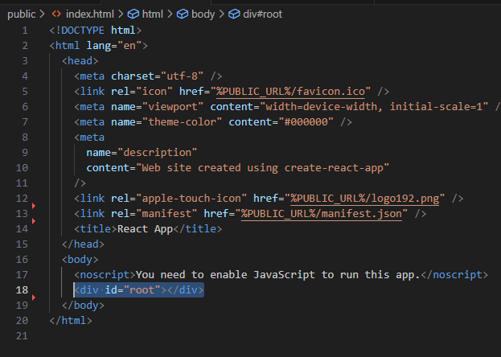Click the red gutter marker below line 18
This screenshot has height=357, width=501.
click(34, 297)
